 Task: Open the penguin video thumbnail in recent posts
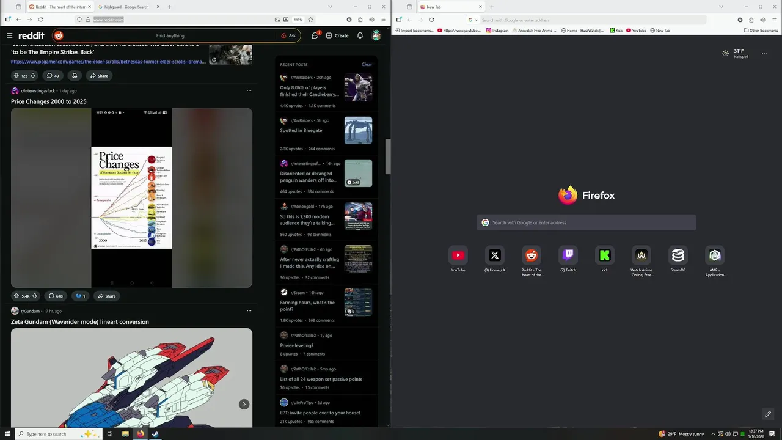[x=358, y=173]
